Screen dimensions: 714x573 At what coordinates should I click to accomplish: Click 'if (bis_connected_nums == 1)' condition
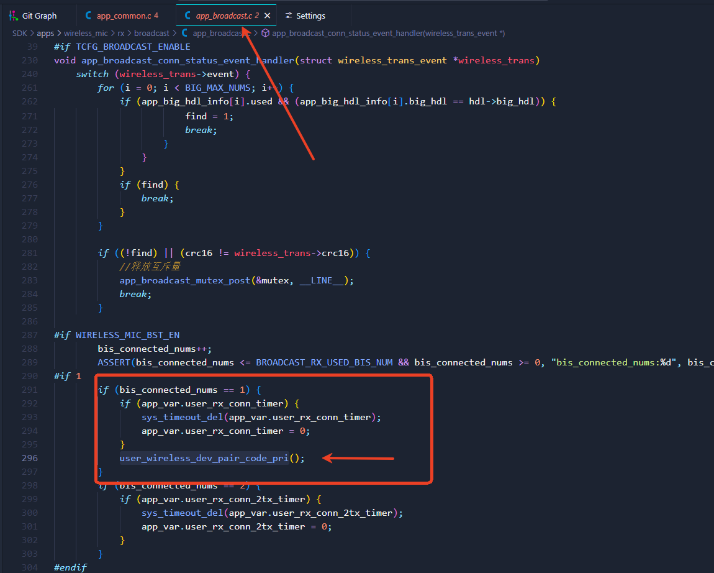tap(179, 390)
